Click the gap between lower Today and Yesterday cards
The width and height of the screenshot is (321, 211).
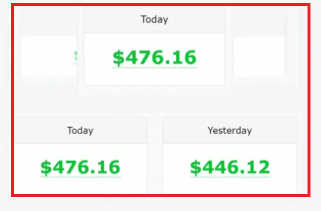(x=155, y=155)
